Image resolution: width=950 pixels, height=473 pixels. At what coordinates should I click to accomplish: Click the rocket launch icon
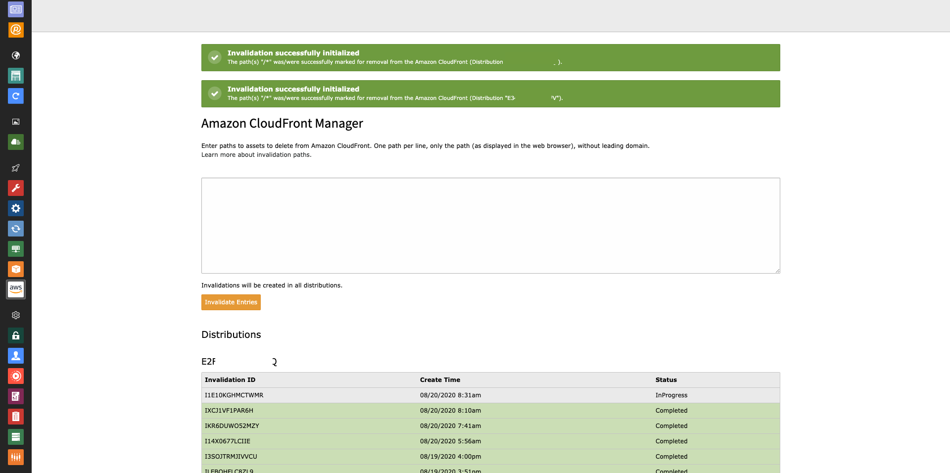pos(15,168)
